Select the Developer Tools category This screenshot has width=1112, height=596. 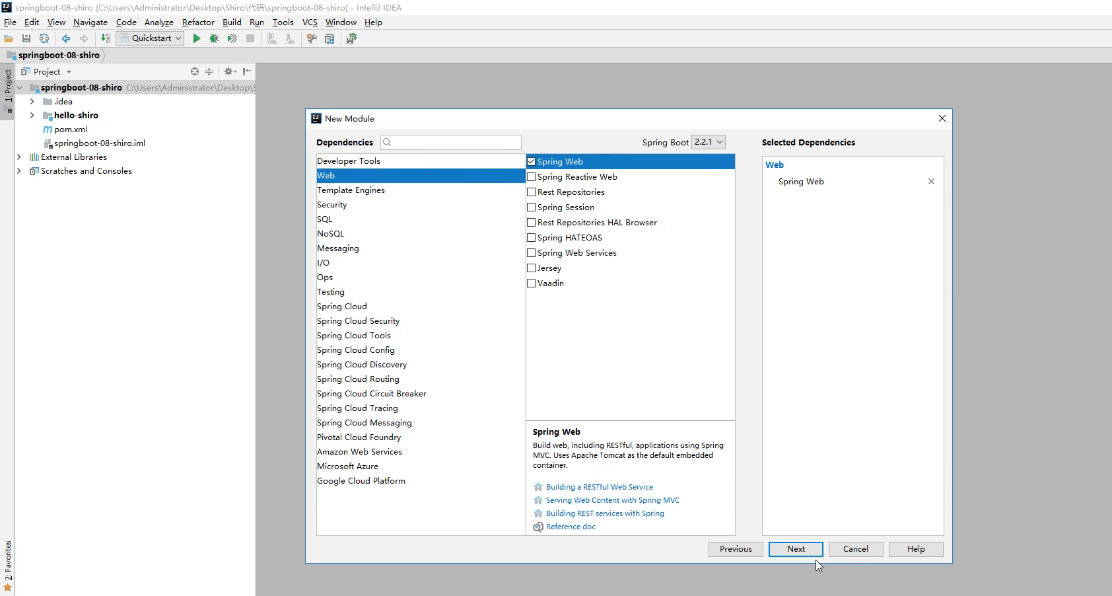(421, 161)
